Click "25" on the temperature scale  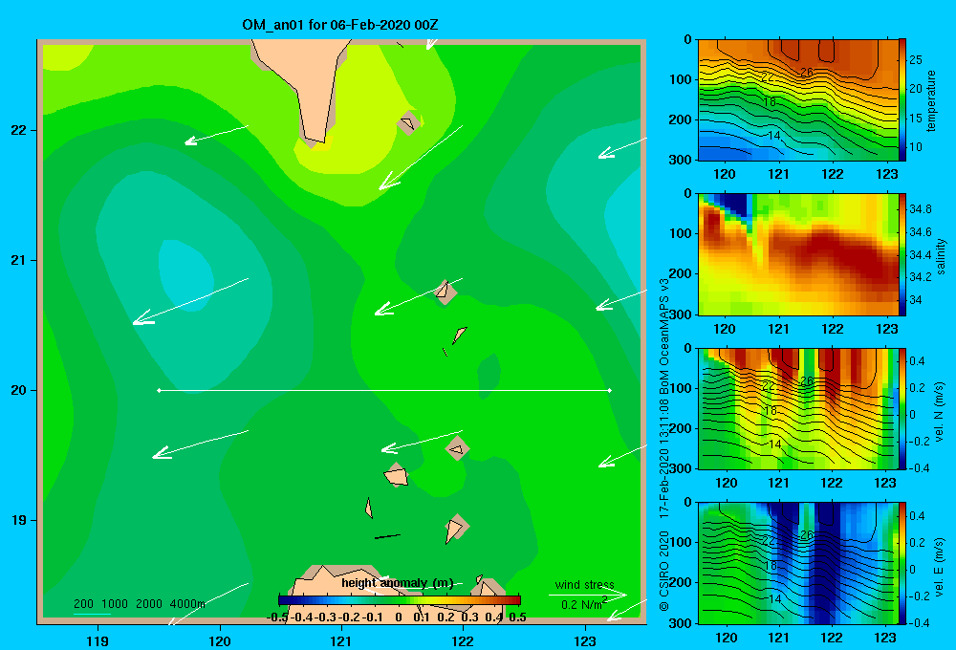coord(916,60)
